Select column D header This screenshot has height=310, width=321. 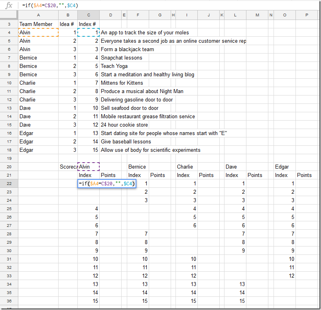pos(110,15)
